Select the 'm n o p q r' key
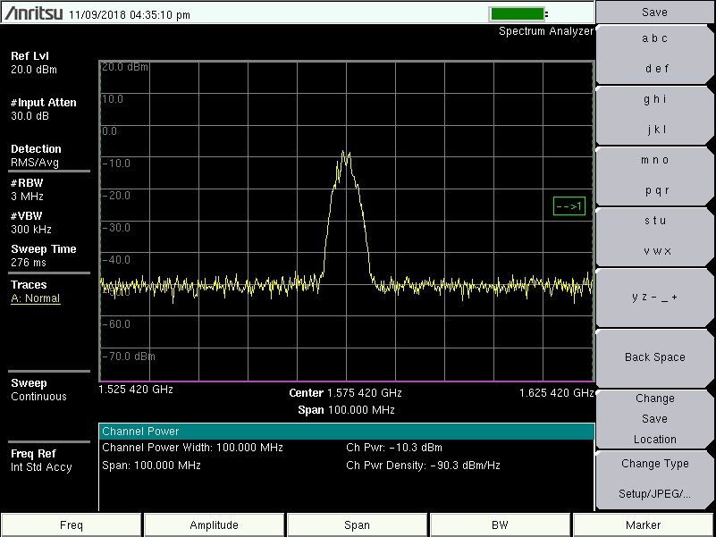 click(x=654, y=175)
